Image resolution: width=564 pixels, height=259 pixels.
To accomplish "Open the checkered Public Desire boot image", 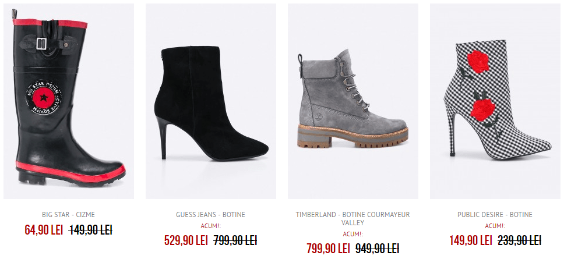I will pos(495,101).
